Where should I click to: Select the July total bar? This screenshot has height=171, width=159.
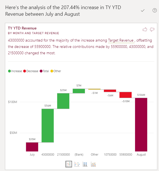click(32, 147)
